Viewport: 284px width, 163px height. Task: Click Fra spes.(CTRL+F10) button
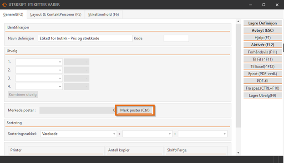coord(263,88)
